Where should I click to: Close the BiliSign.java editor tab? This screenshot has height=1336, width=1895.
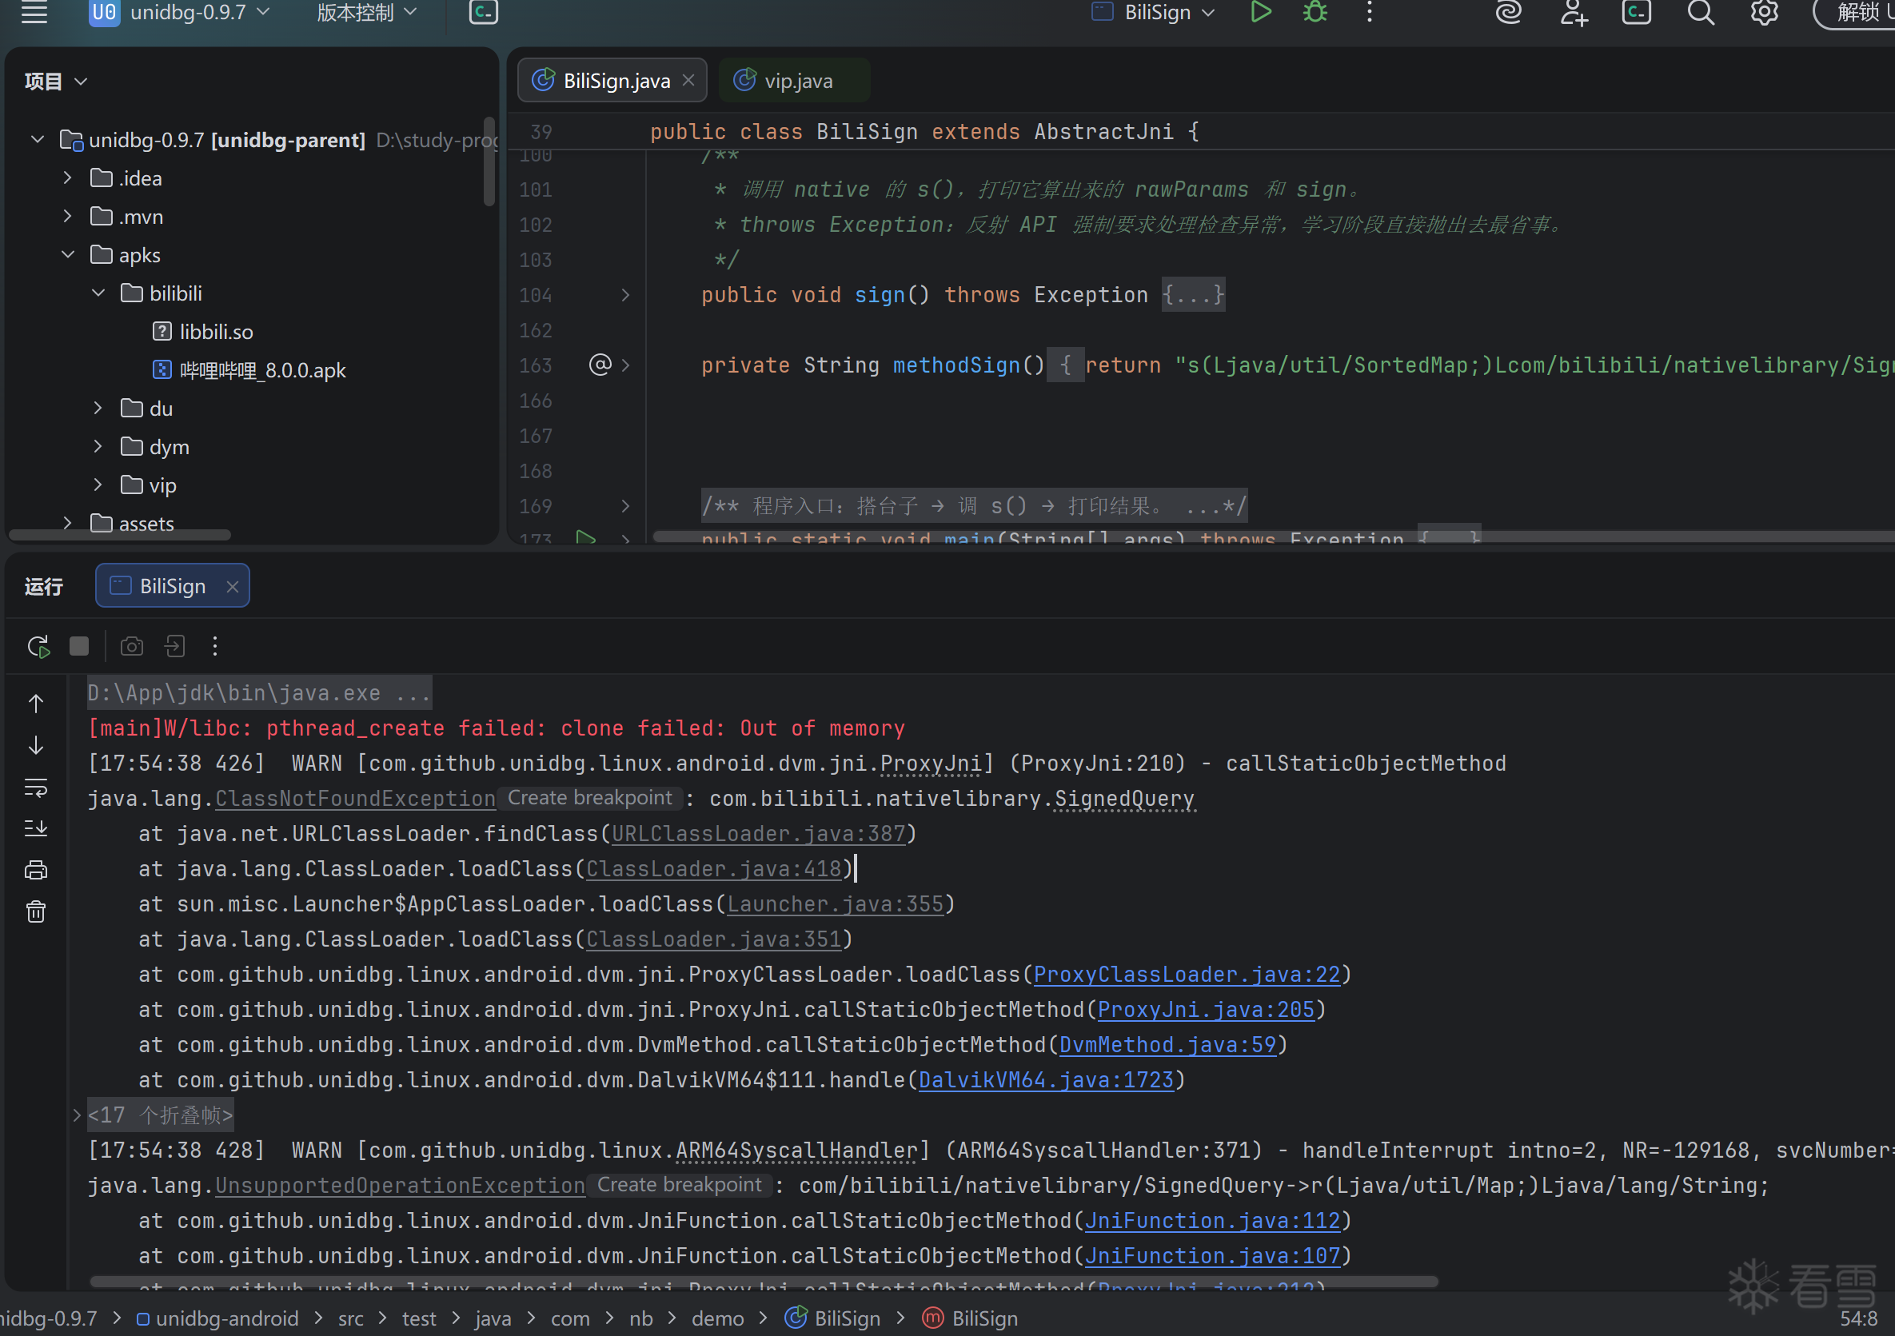[688, 80]
